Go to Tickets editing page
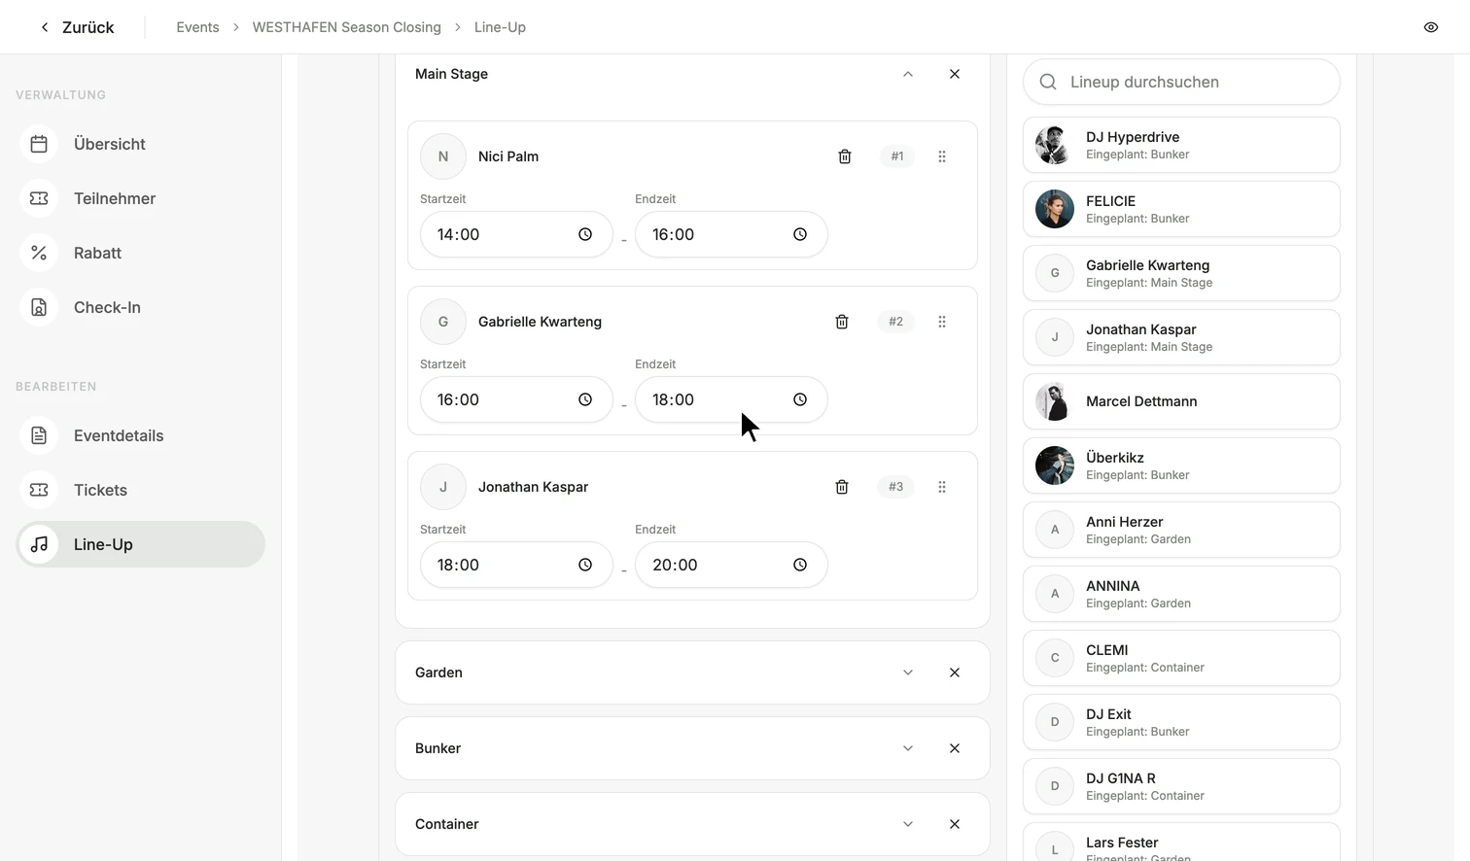 pos(140,490)
